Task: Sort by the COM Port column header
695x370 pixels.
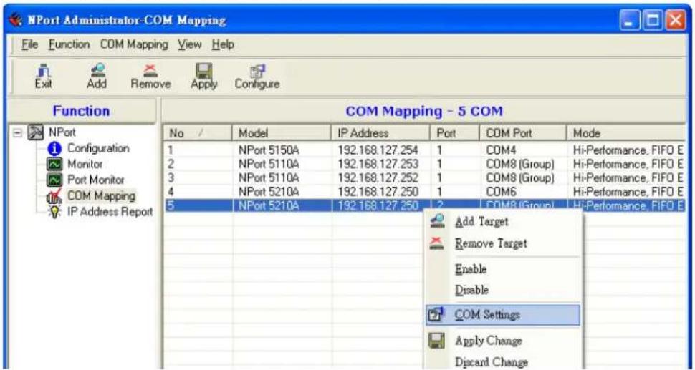Action: click(x=523, y=133)
